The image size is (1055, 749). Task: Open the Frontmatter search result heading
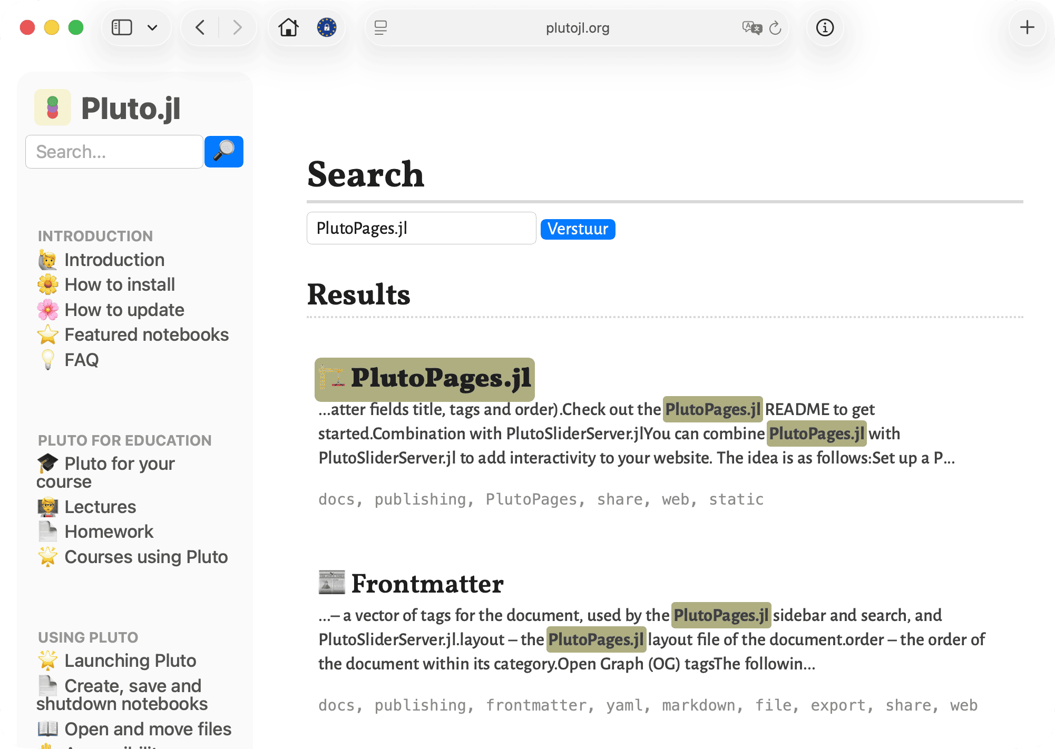point(427,584)
